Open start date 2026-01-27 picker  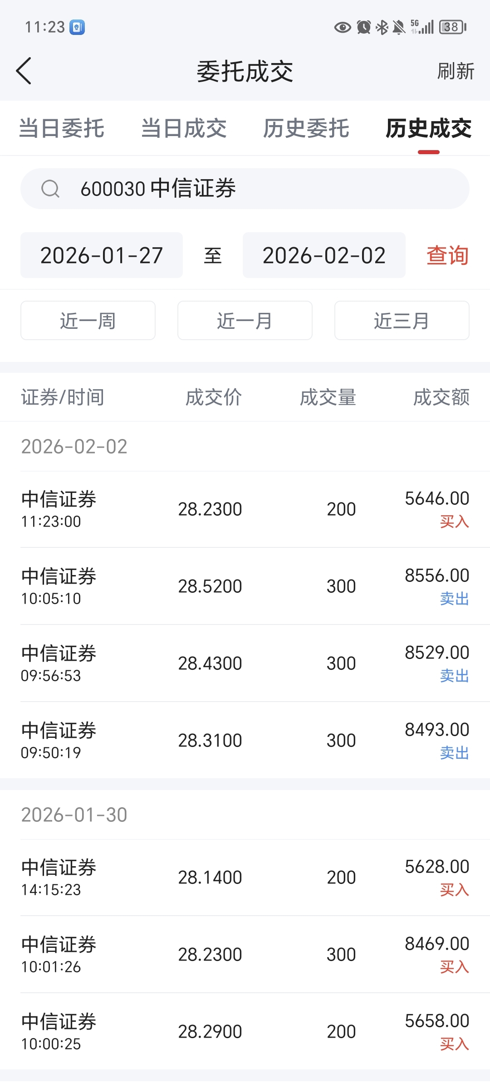point(102,255)
